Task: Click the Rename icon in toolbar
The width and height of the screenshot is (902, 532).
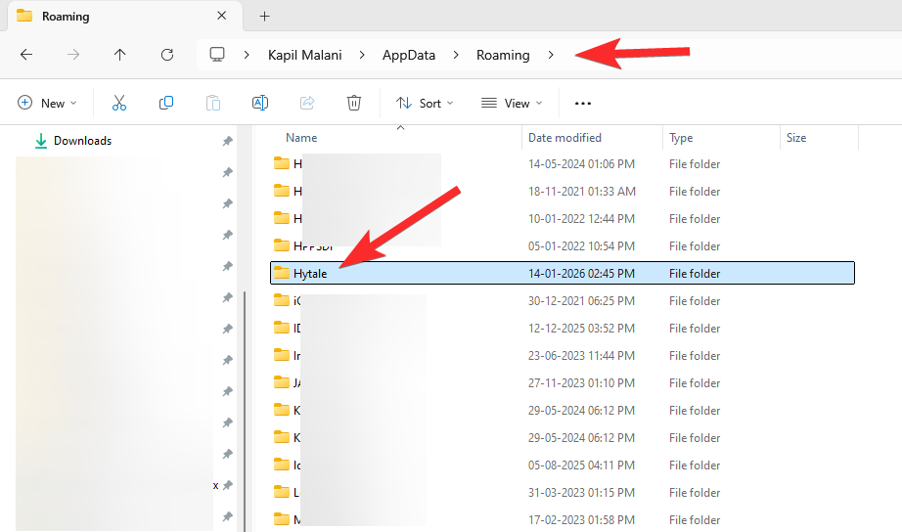Action: [260, 103]
